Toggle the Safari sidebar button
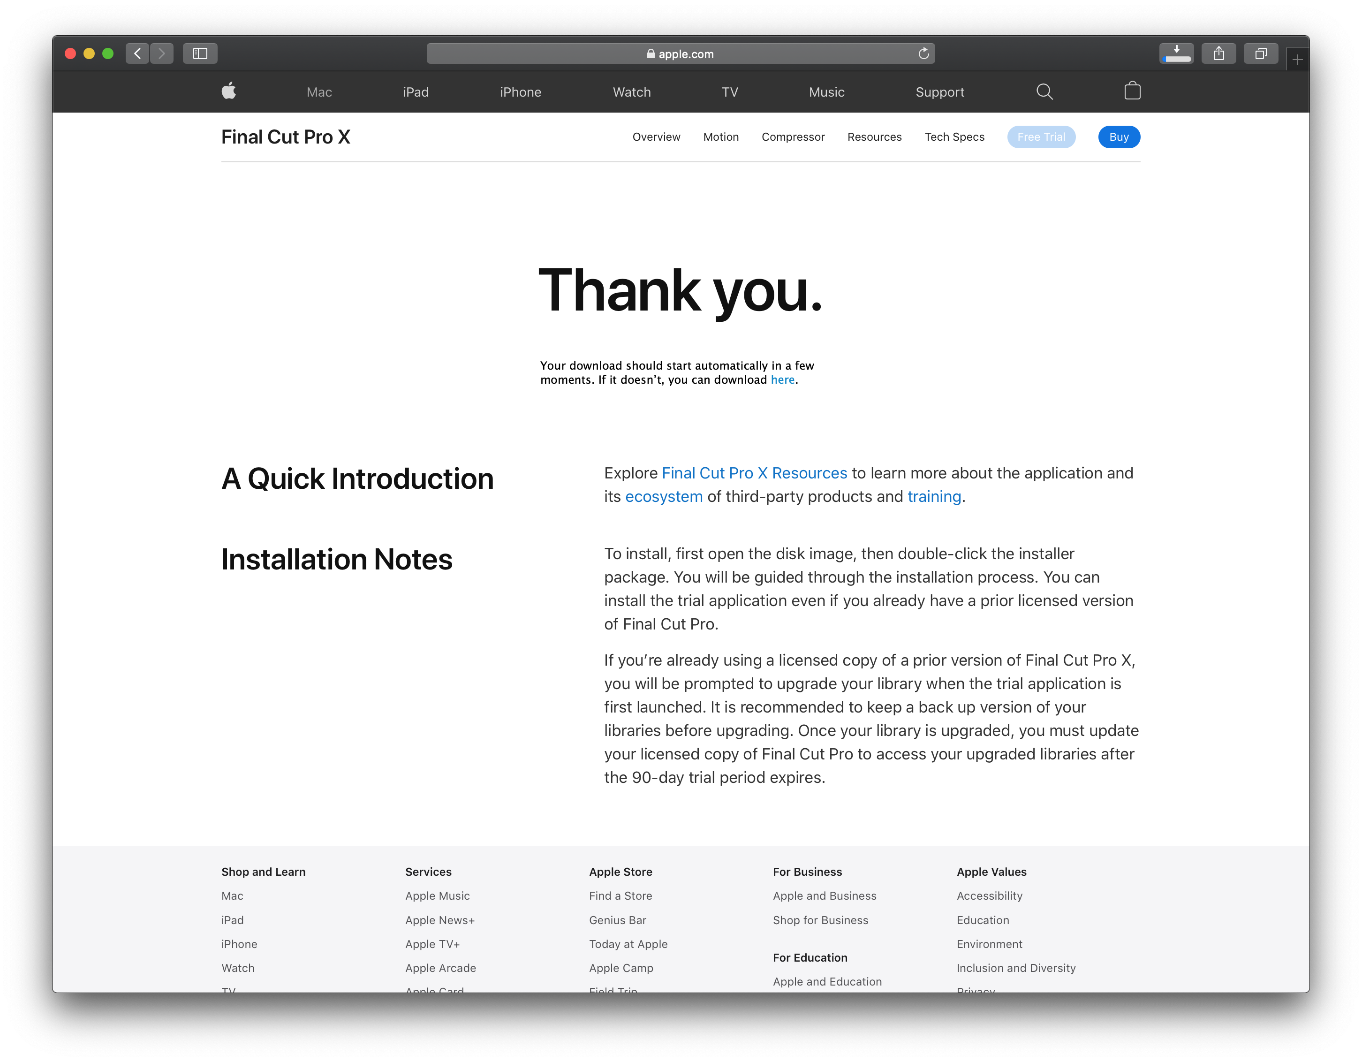1362x1062 pixels. [199, 53]
